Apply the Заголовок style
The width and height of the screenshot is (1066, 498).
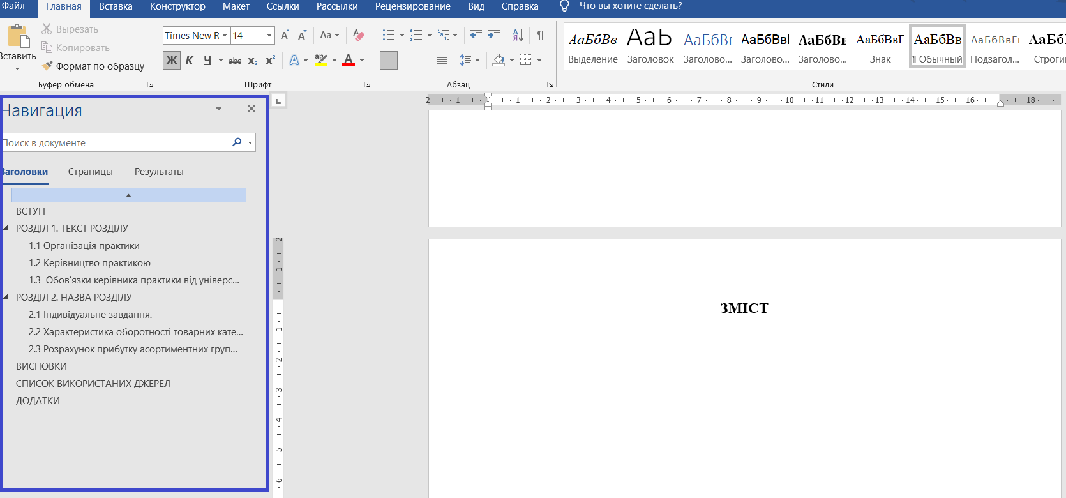tap(650, 46)
